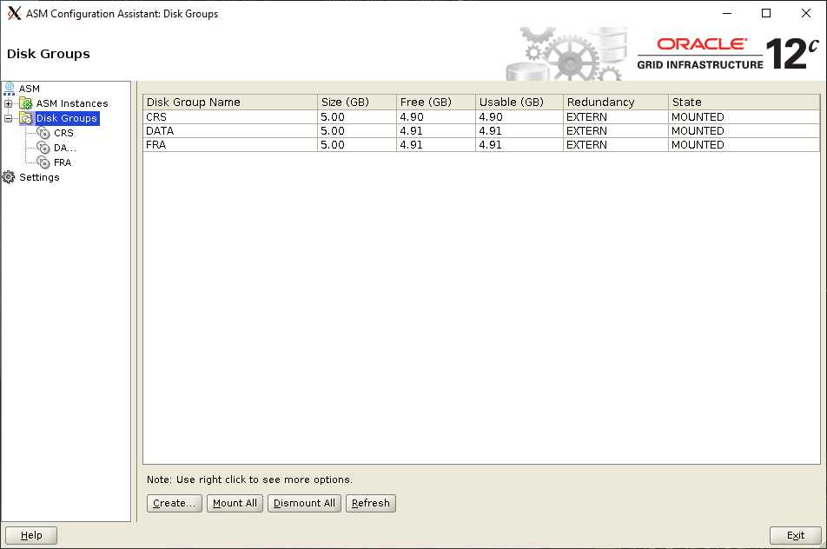Close the ASM Configuration Assistant window
This screenshot has width=827, height=549.
(x=806, y=13)
